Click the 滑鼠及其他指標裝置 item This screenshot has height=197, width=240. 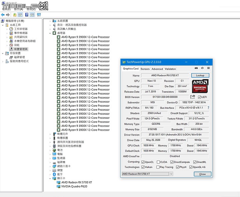coord(69,146)
